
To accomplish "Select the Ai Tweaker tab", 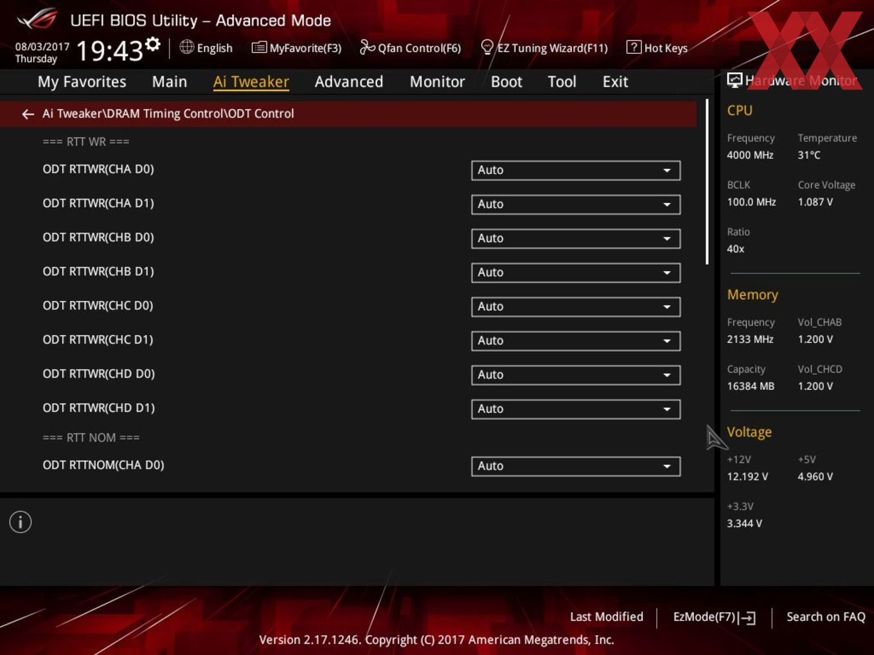I will click(251, 82).
